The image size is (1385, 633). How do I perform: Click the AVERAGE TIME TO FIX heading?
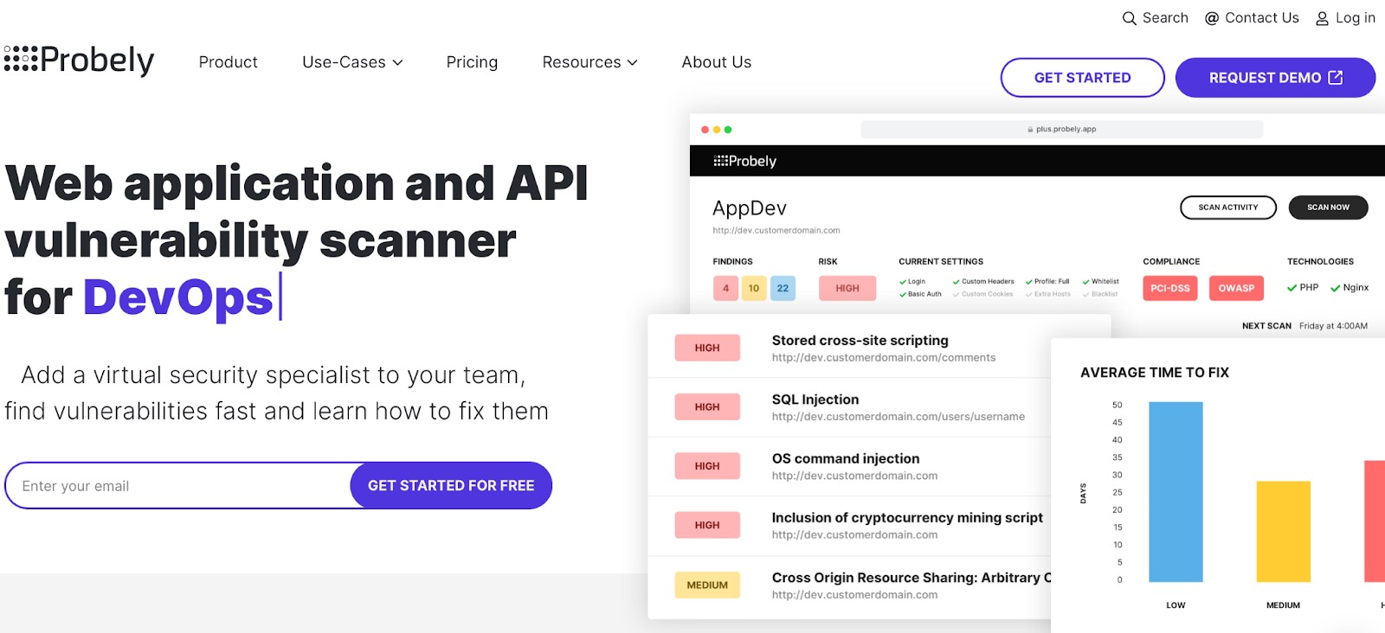tap(1155, 373)
